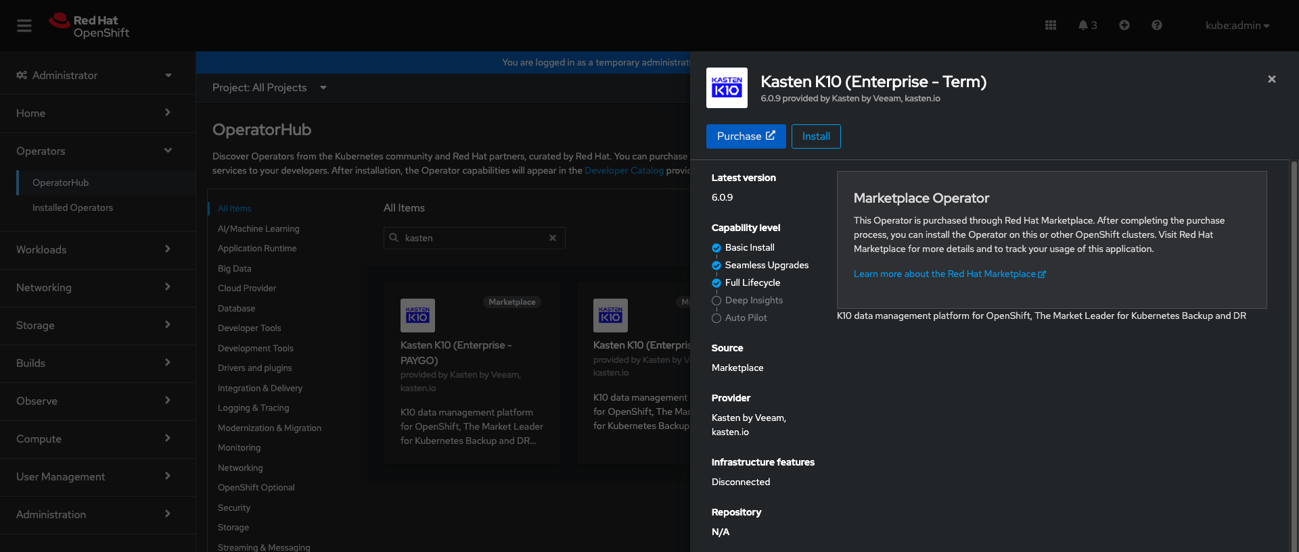Click the Red Hat OpenShift logo
Viewport: 1299px width, 552px height.
[x=89, y=26]
